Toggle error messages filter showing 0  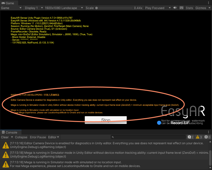tap(207, 137)
